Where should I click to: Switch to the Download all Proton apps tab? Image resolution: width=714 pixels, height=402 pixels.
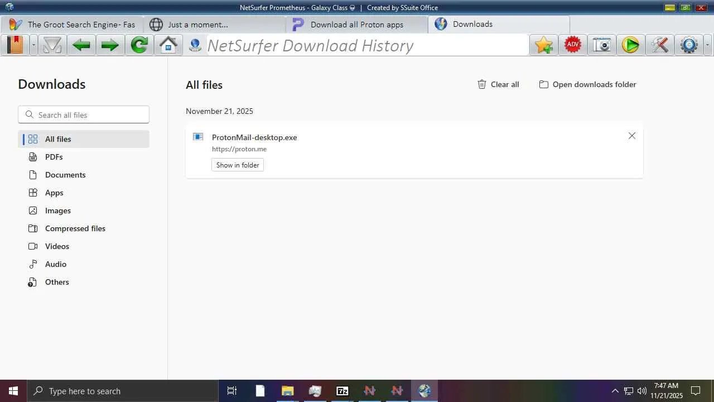pos(358,25)
